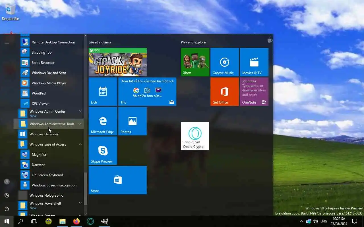Image resolution: width=364 pixels, height=227 pixels.
Task: Open the Thư mail tile
Action: click(147, 91)
